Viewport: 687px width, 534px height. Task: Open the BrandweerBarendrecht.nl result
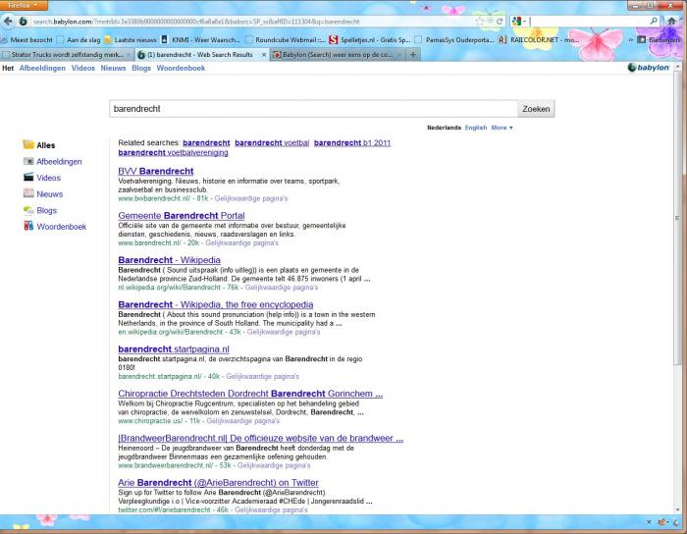point(261,438)
